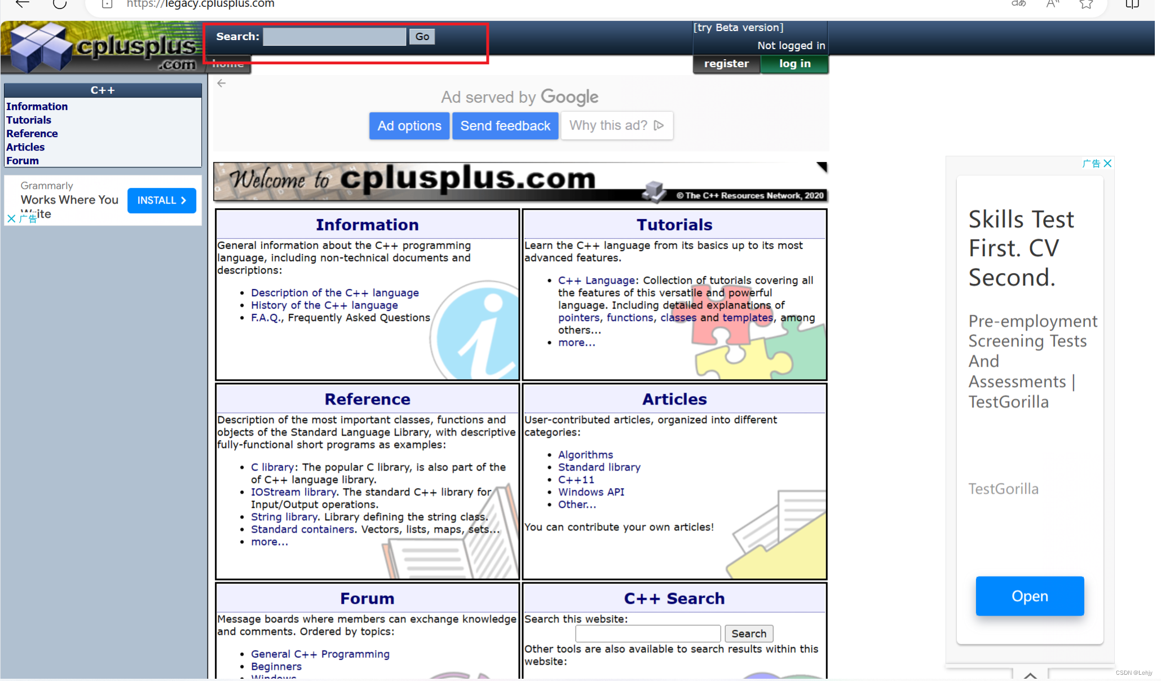Screen dimensions: 1161x681
Task: Click the scroll-up chevron below right ad
Action: [1030, 675]
